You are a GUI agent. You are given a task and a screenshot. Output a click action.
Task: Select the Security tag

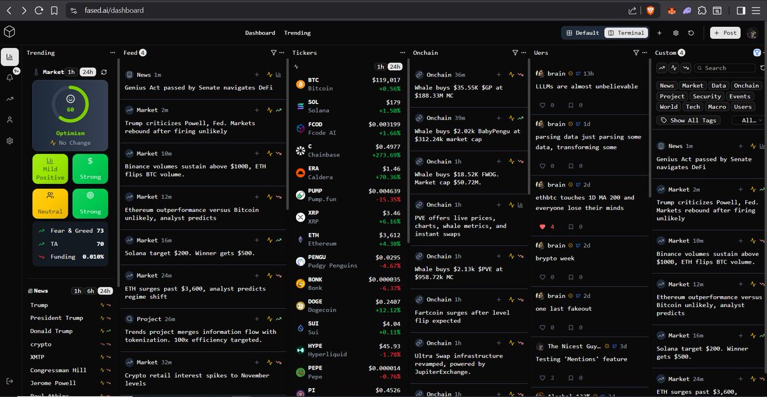pyautogui.click(x=706, y=96)
